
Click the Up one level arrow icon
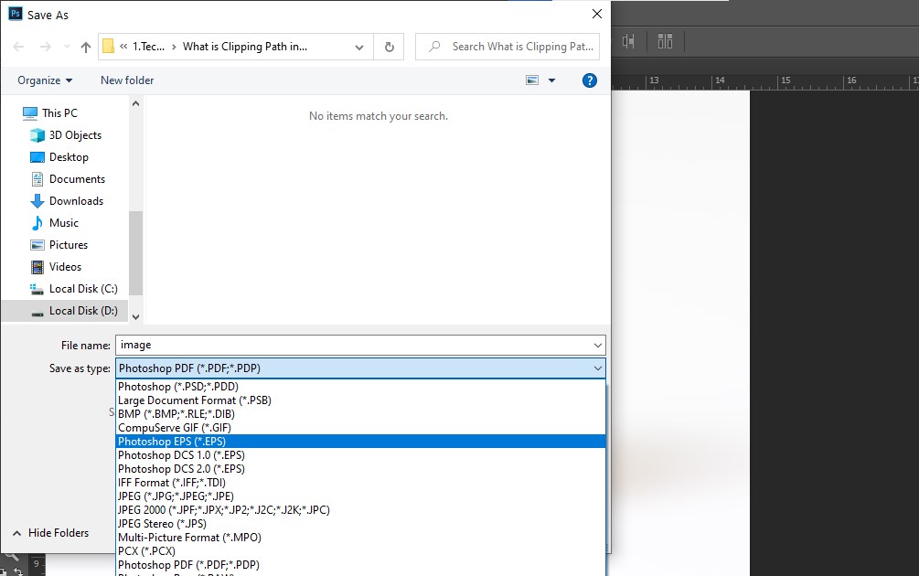click(x=86, y=47)
